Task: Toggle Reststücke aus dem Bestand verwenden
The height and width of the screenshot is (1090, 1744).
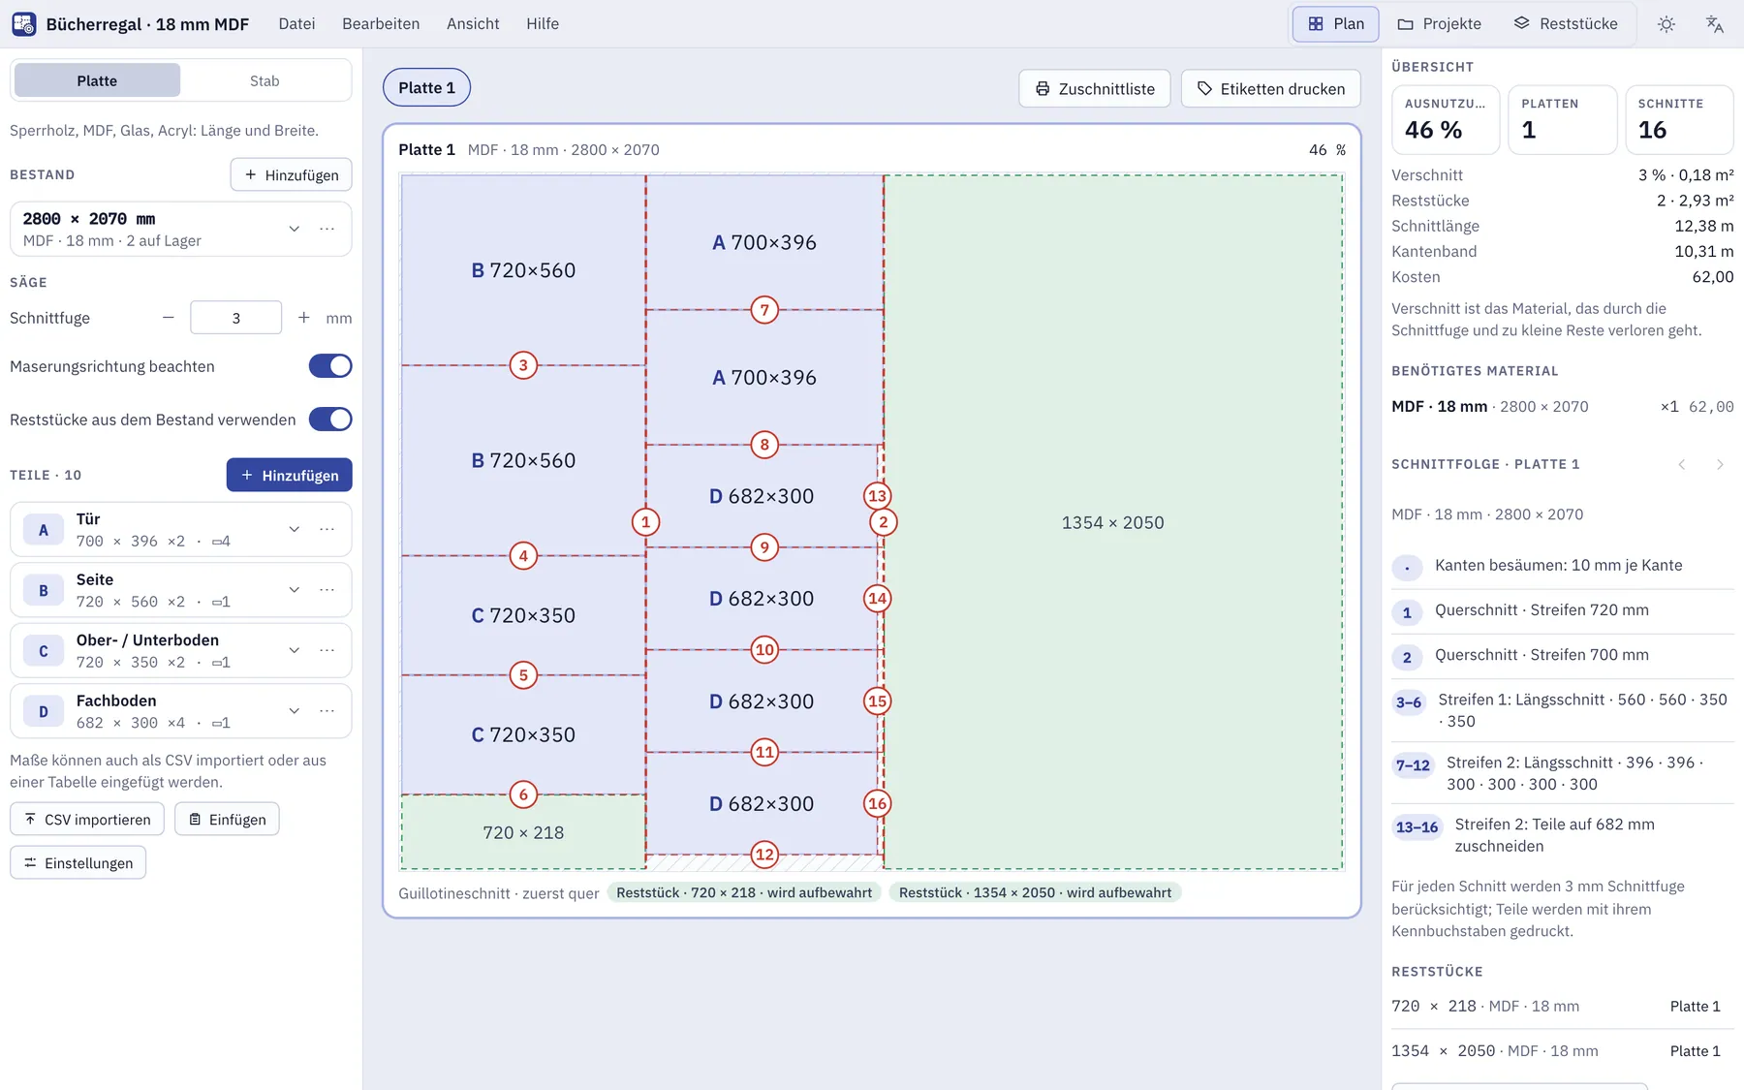Action: point(330,420)
